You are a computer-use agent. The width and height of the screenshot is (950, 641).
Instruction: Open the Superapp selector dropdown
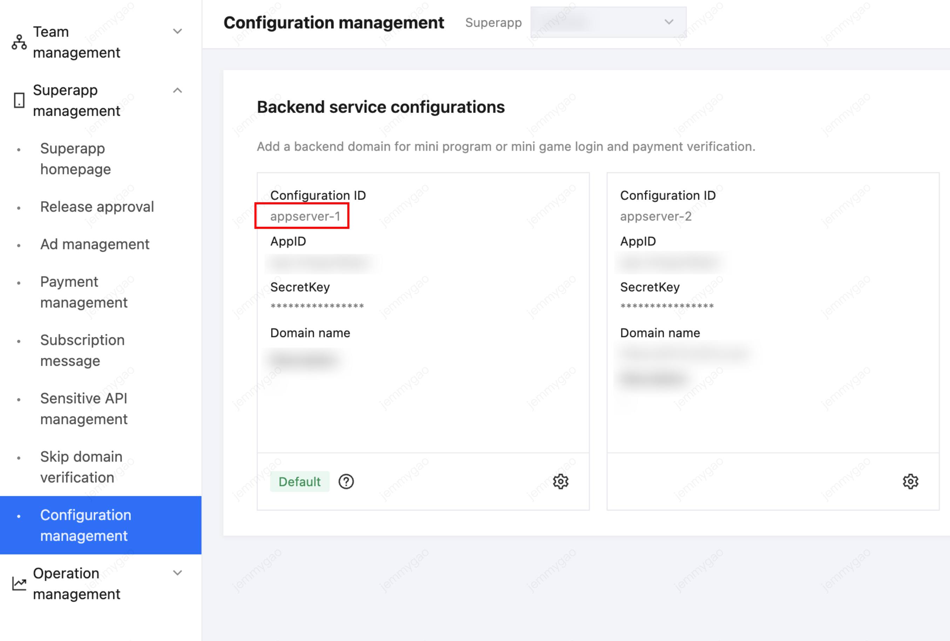(x=608, y=22)
